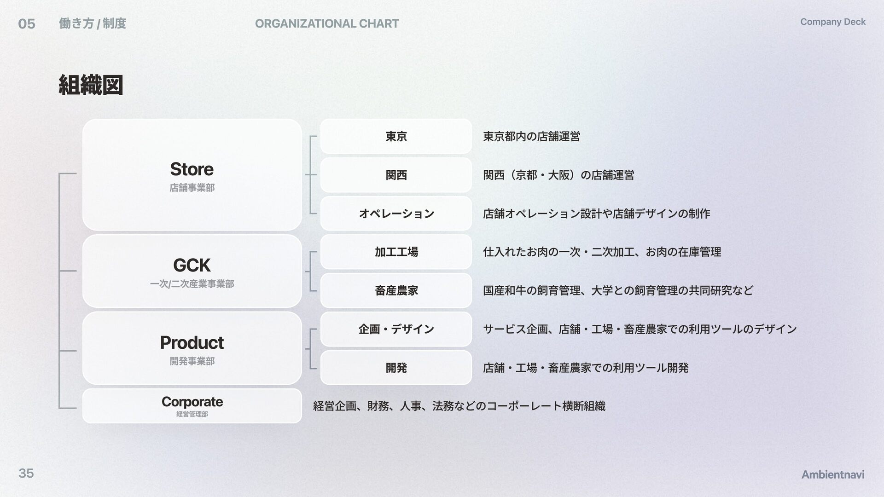Click the Corporate description text 経営企画、財務

[459, 406]
